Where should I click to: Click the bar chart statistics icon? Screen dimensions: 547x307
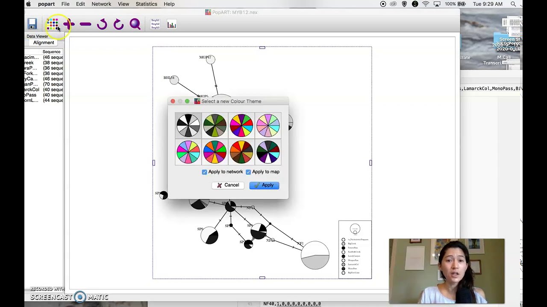[172, 25]
